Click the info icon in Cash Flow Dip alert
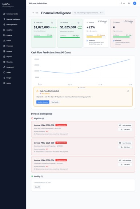 pos(128,91)
